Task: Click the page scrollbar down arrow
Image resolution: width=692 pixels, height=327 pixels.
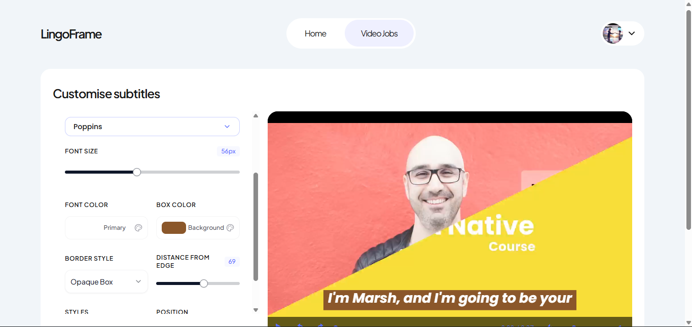Action: click(x=688, y=322)
